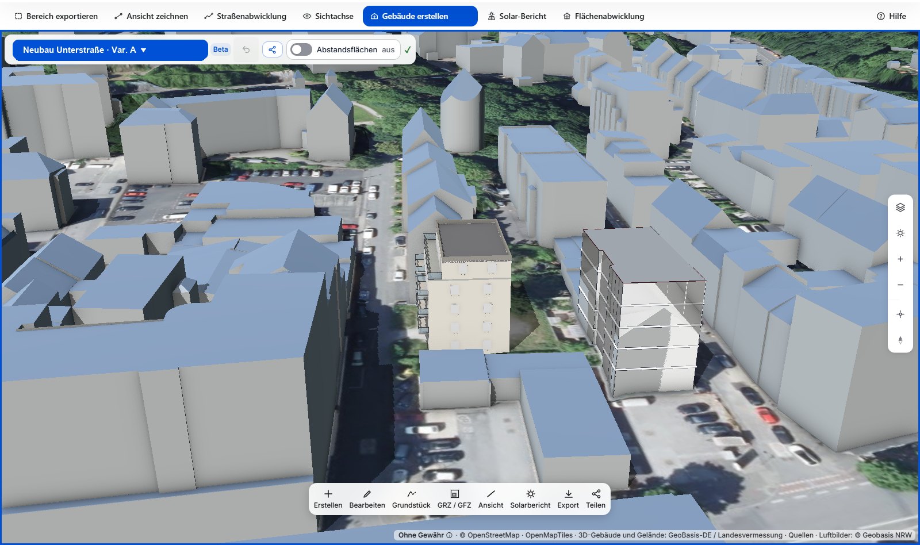Open Straßenabwicklung tool

(x=245, y=16)
